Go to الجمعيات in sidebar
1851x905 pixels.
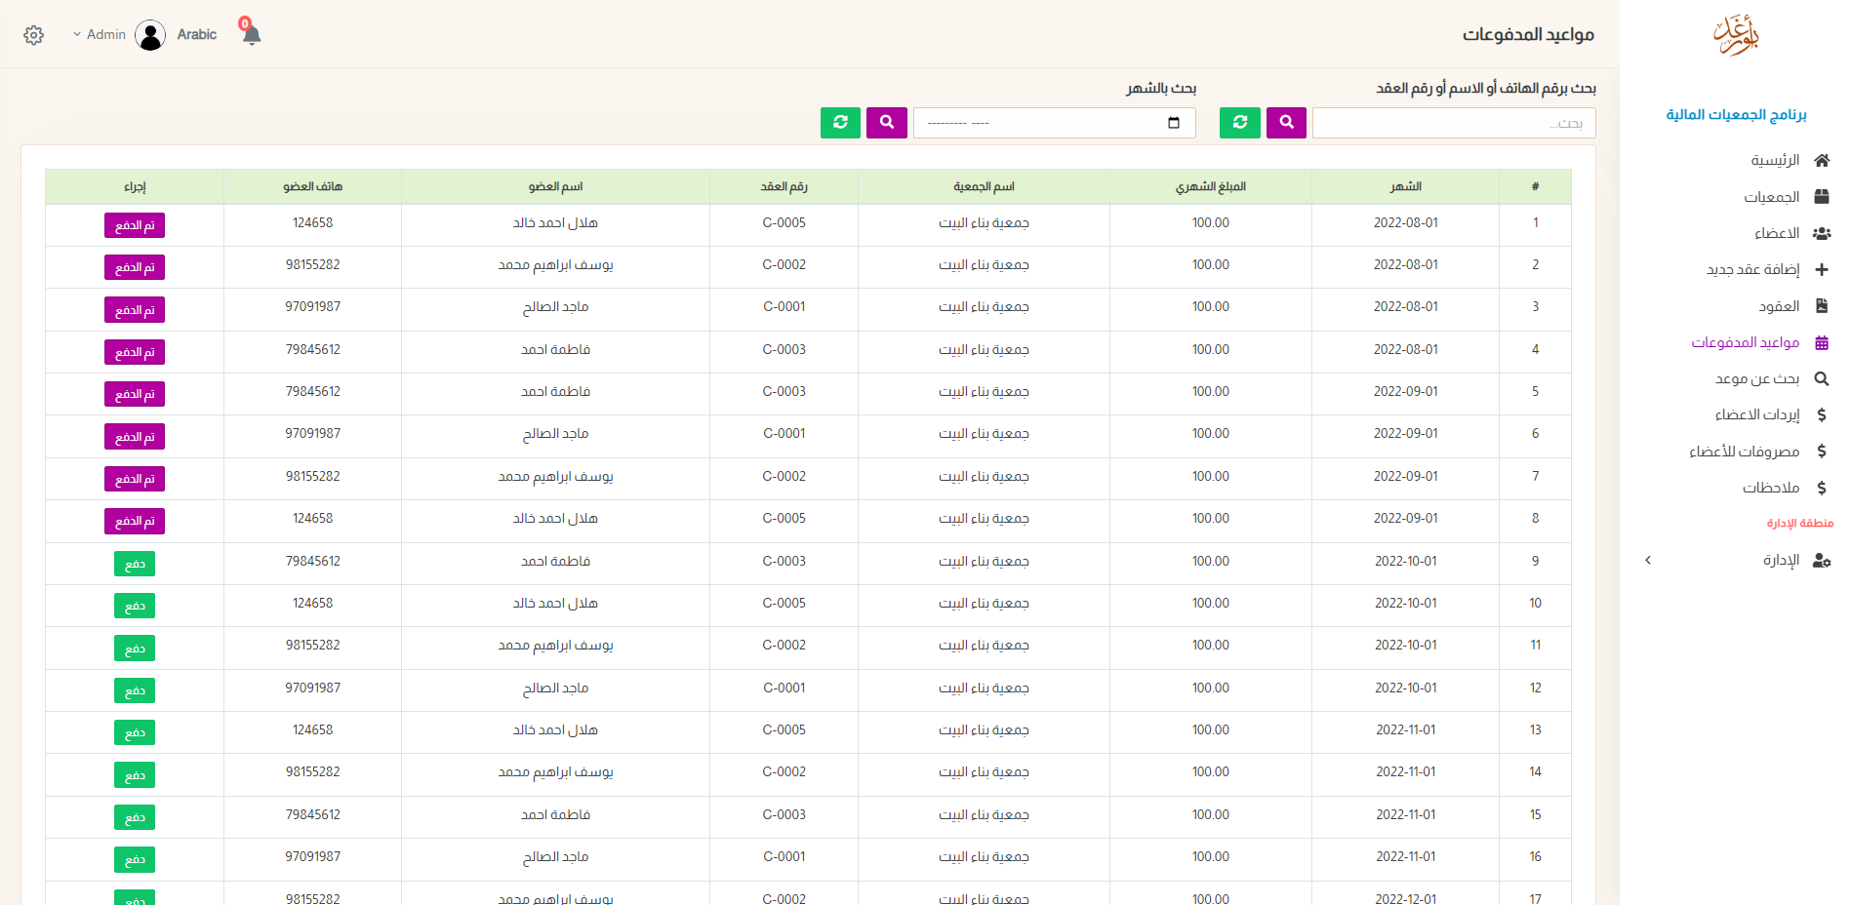1772,197
